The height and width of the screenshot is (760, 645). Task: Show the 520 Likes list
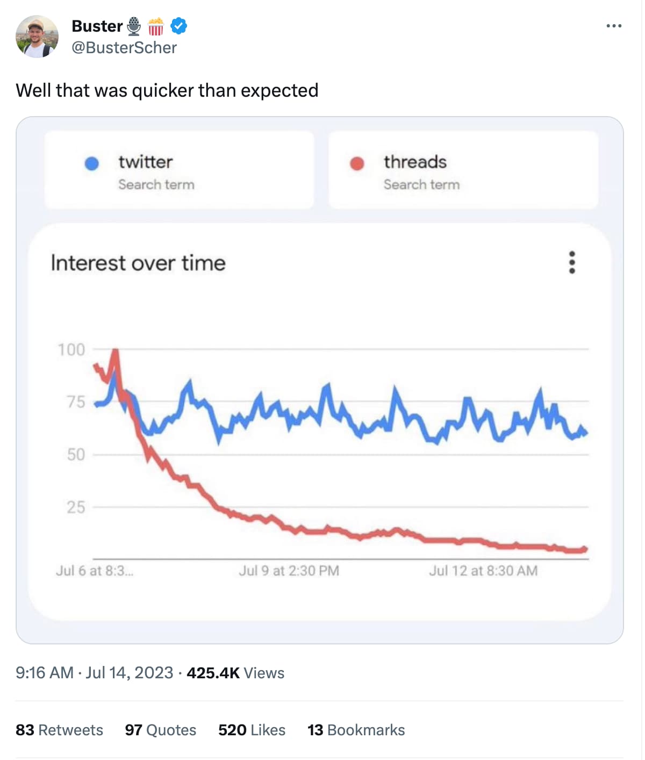point(252,730)
